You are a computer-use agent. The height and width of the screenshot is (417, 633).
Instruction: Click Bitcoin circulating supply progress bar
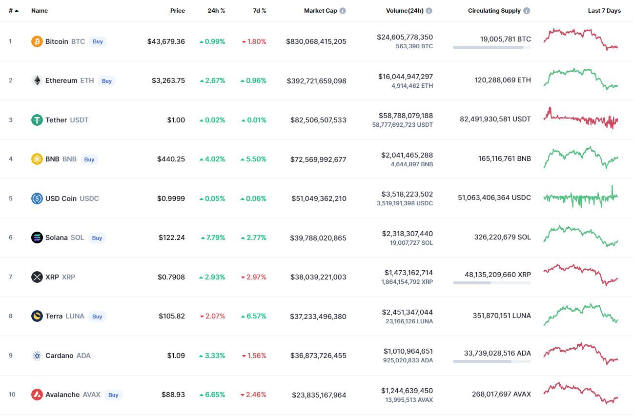coord(492,47)
